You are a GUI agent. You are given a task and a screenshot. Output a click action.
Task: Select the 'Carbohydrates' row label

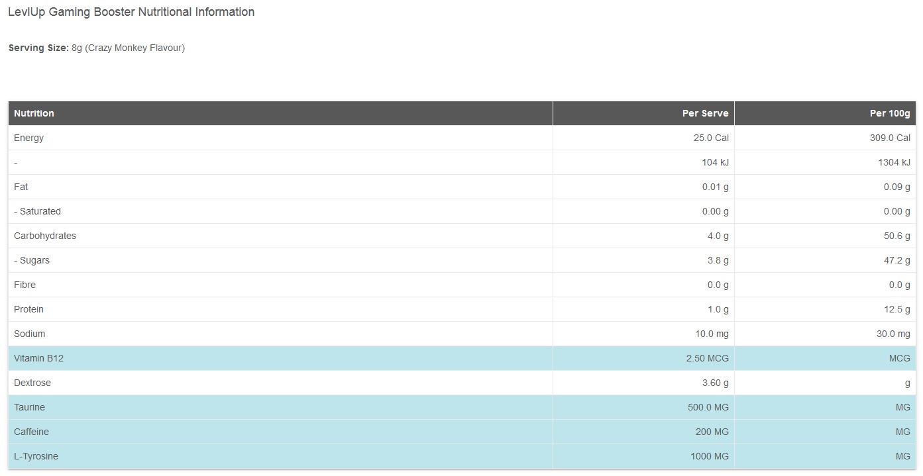click(x=45, y=236)
